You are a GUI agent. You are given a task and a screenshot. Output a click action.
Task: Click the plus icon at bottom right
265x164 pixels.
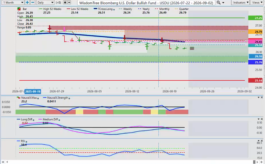click(261, 162)
